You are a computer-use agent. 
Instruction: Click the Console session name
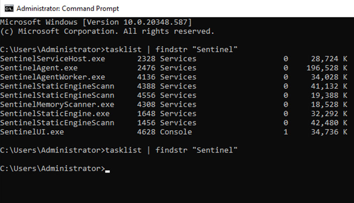pos(176,132)
